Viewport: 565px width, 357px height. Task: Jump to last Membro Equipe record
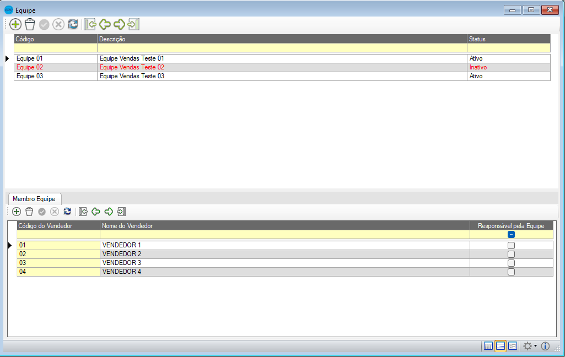[122, 212]
